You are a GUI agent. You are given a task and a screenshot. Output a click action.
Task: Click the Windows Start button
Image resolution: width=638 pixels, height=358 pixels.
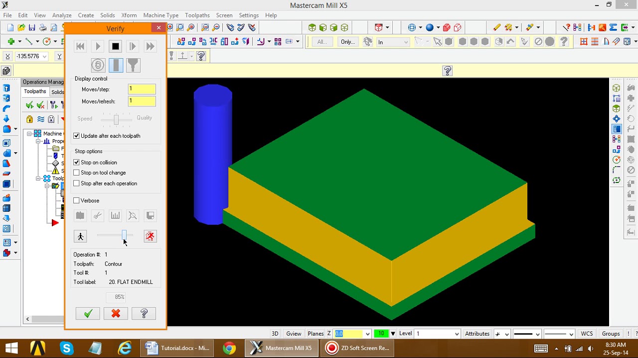[x=11, y=348]
